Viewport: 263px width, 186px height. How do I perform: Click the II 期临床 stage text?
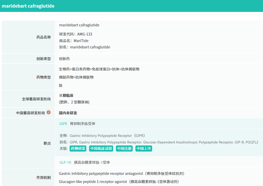coord(66,96)
